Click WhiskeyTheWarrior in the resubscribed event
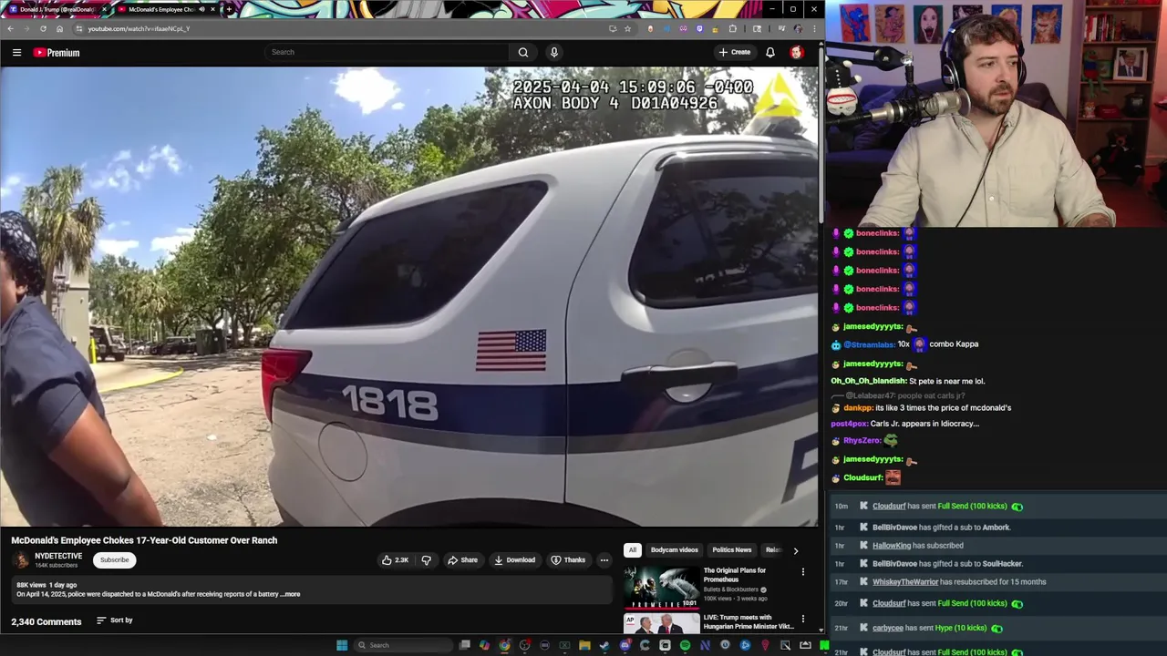The width and height of the screenshot is (1167, 656). 905,581
